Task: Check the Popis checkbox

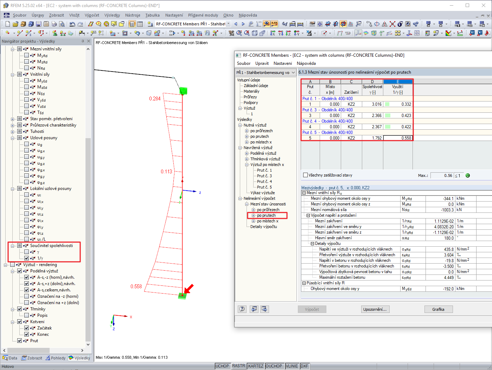Action: [27, 315]
